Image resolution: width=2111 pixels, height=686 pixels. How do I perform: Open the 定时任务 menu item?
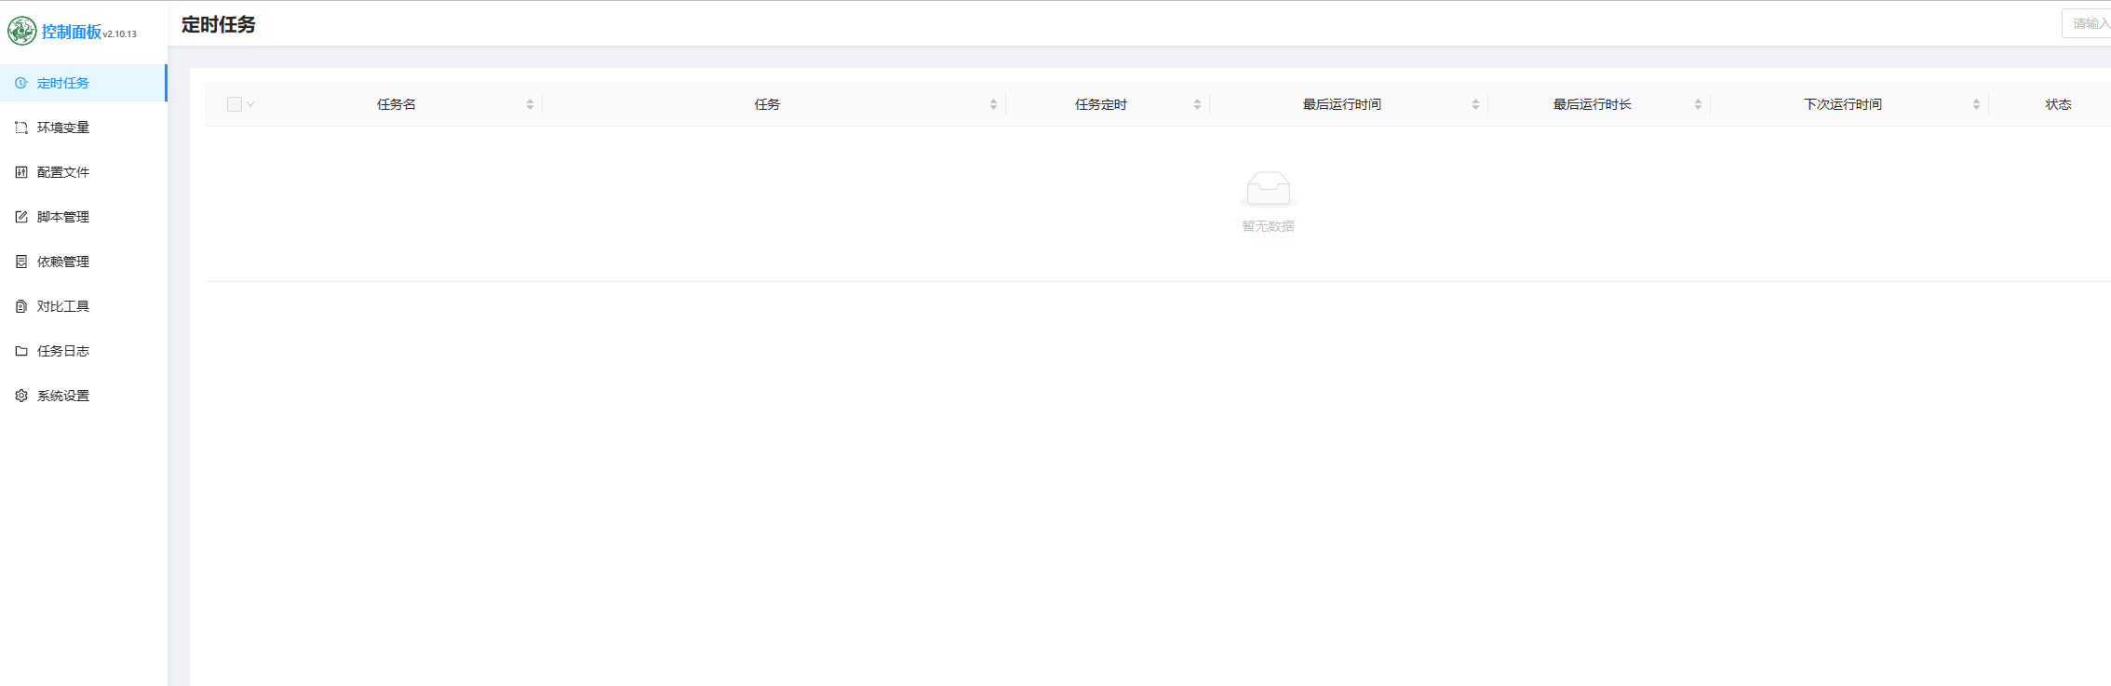[x=84, y=83]
